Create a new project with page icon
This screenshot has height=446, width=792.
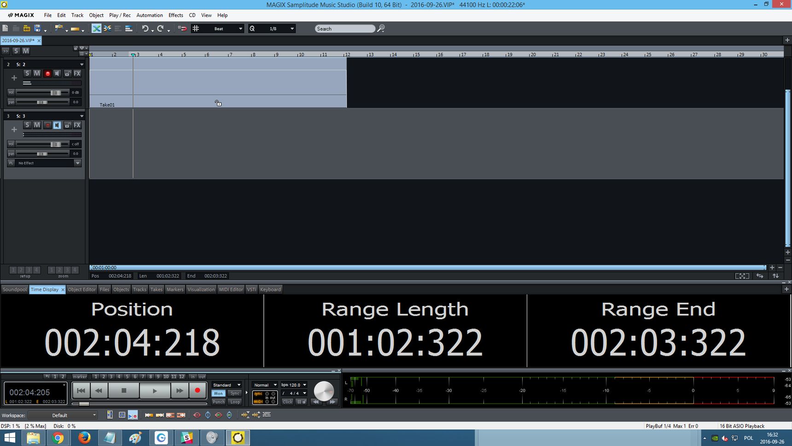click(x=5, y=29)
